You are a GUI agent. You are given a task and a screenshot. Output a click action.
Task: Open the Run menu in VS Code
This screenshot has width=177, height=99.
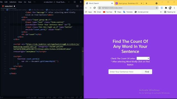click(x=30, y=2)
